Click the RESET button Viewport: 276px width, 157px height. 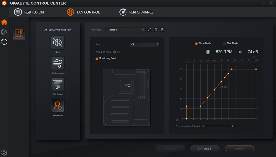pos(170,149)
